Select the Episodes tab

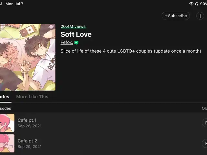coord(5,97)
